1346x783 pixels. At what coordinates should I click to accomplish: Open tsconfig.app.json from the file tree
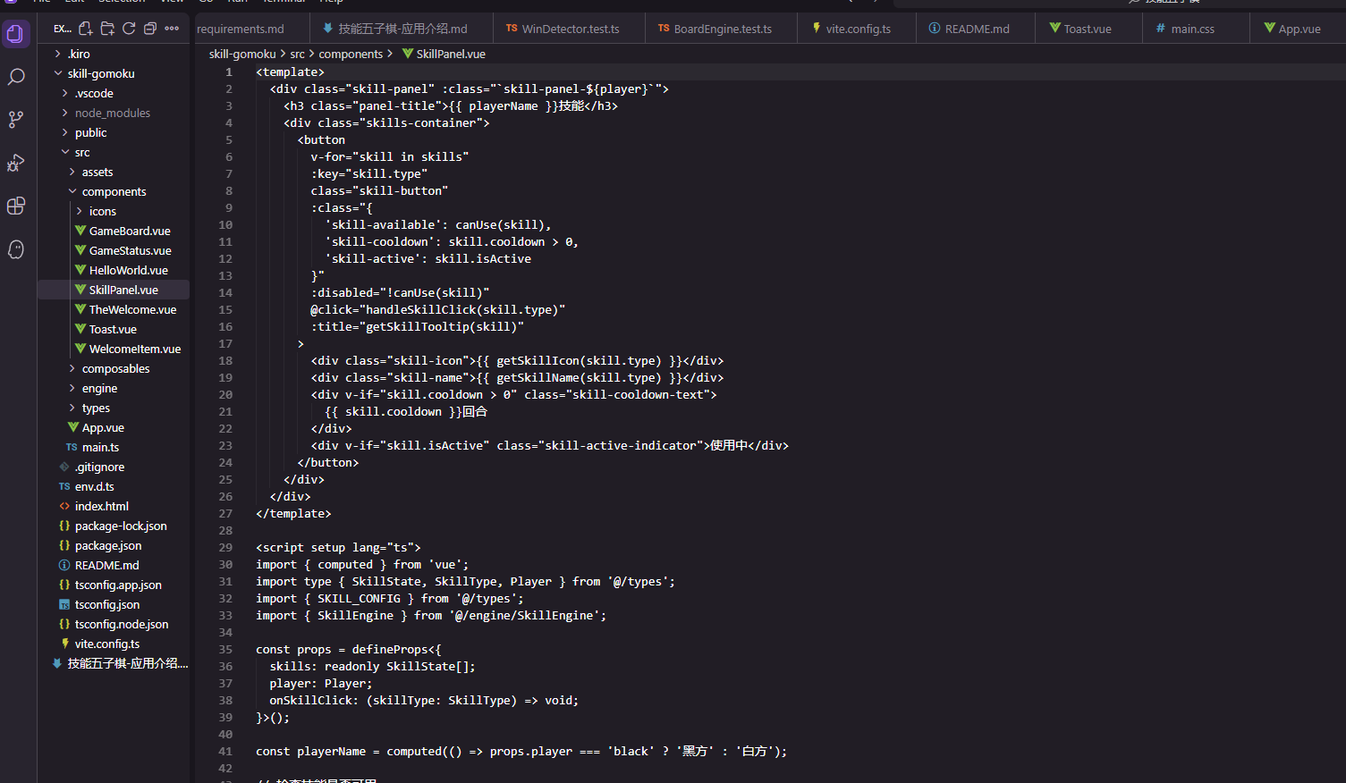click(x=118, y=585)
